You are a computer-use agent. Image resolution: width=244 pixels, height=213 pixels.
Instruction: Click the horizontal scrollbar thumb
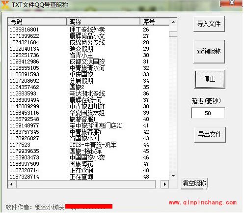[85, 184]
